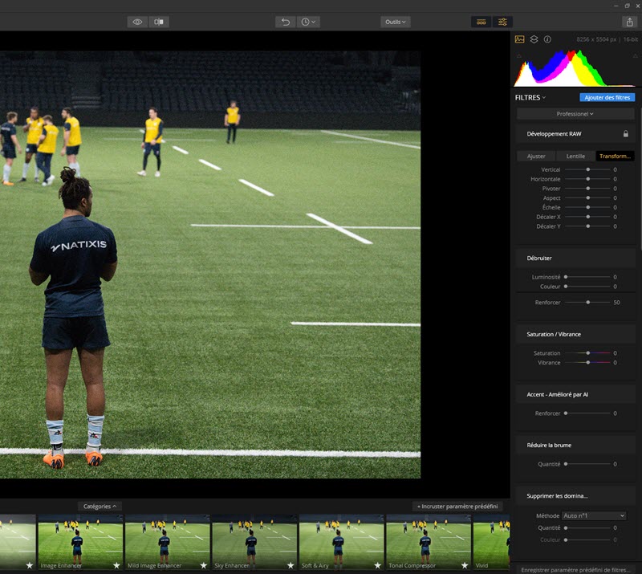Switch to the Ajuster tab
The width and height of the screenshot is (642, 574).
click(536, 156)
